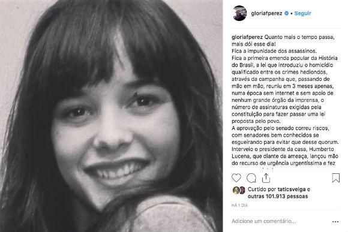The image size is (348, 232).
Task: Open the three-dot more options menu
Action: (335, 222)
